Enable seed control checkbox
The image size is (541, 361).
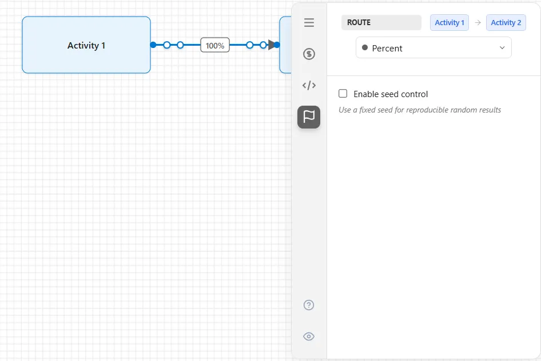tap(343, 94)
